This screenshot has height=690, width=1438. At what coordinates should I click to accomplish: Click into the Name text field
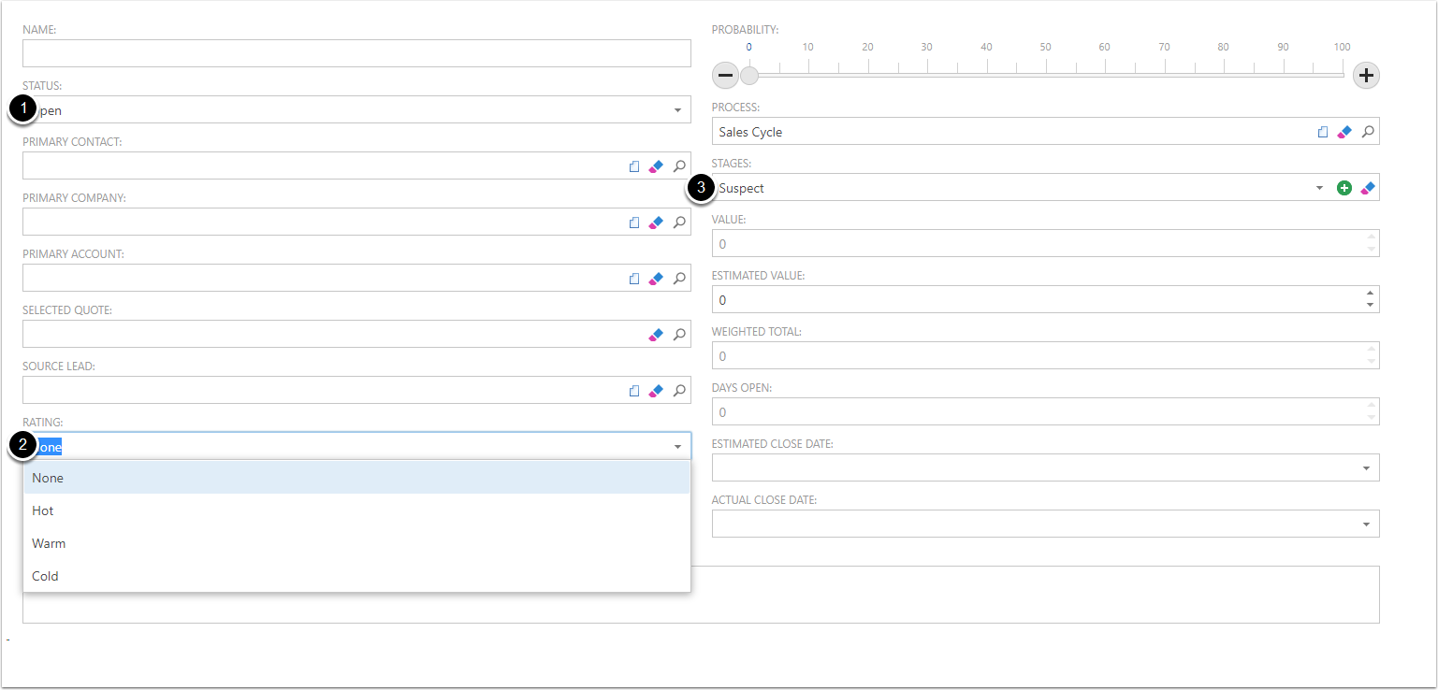[x=356, y=53]
